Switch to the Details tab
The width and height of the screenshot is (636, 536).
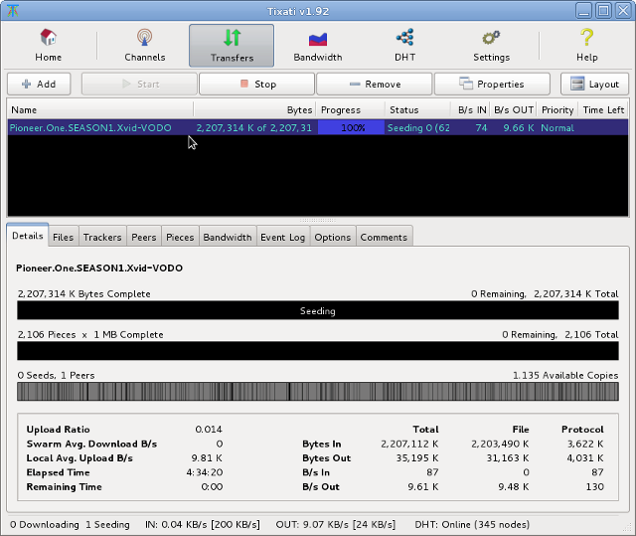pyautogui.click(x=28, y=236)
